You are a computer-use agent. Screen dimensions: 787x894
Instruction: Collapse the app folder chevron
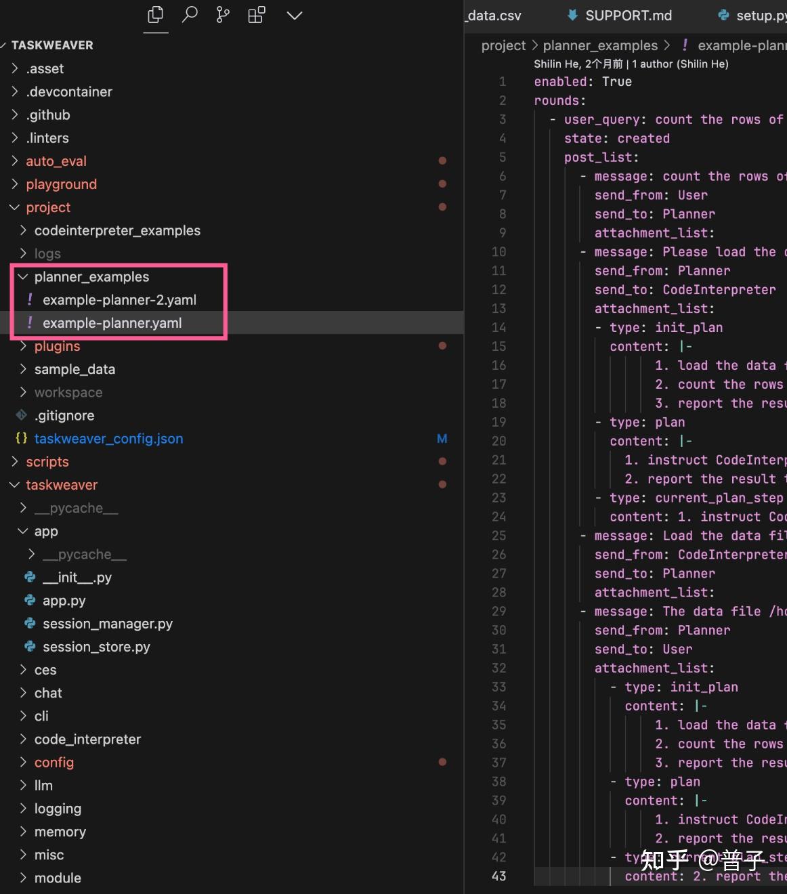(x=23, y=531)
